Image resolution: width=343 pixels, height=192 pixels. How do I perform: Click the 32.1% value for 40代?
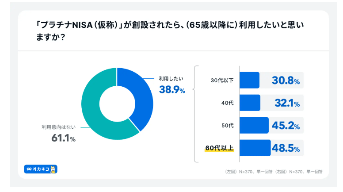[287, 104]
